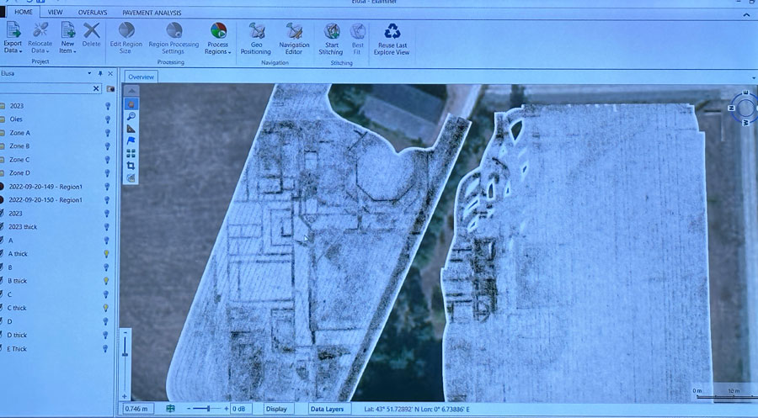
Task: Click the 0.746 m depth field
Action: [x=139, y=409]
